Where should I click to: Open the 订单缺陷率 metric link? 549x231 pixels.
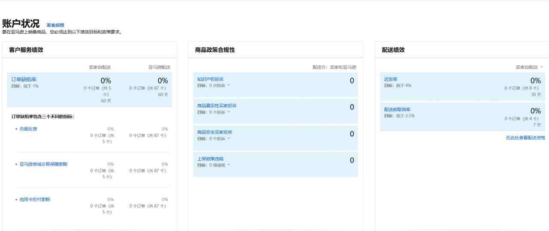(24, 79)
